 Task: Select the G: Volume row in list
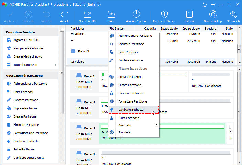point(151,62)
